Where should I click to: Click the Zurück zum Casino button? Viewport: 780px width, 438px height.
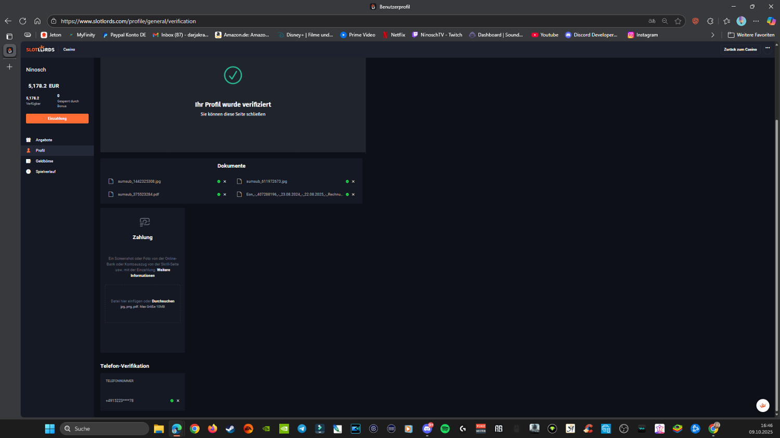click(x=740, y=49)
